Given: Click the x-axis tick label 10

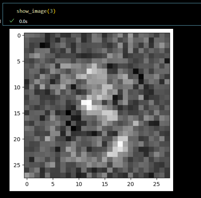Looking at the screenshot, I should (x=79, y=184).
